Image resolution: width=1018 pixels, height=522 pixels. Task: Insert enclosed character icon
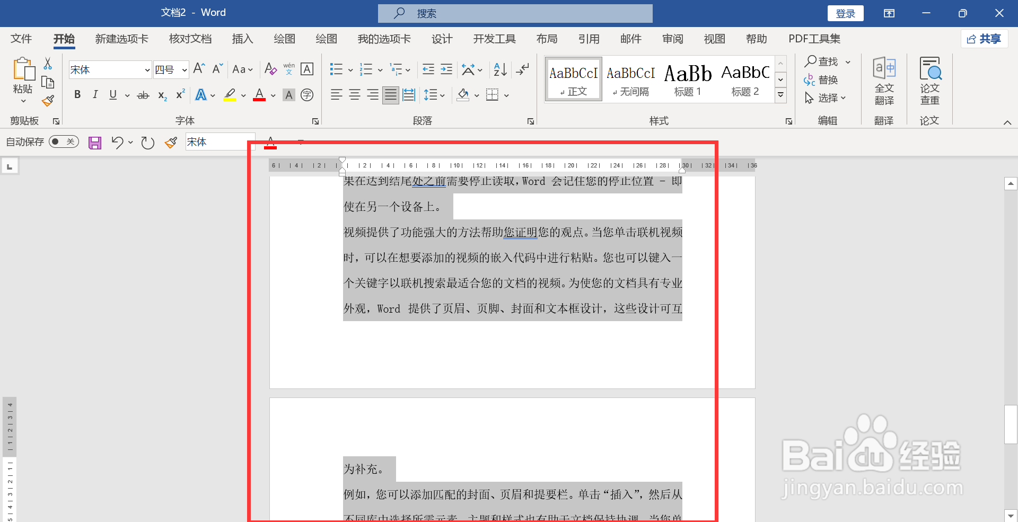pos(307,95)
